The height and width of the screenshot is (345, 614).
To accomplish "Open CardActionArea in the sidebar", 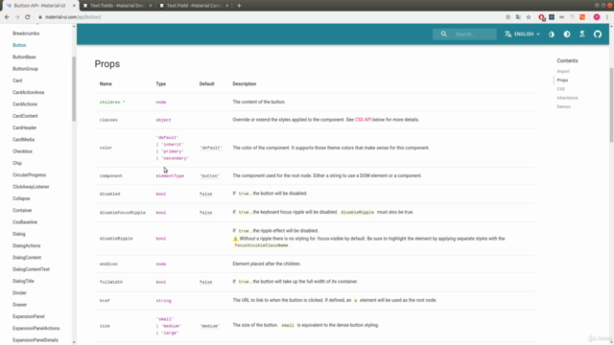I will click(x=28, y=92).
